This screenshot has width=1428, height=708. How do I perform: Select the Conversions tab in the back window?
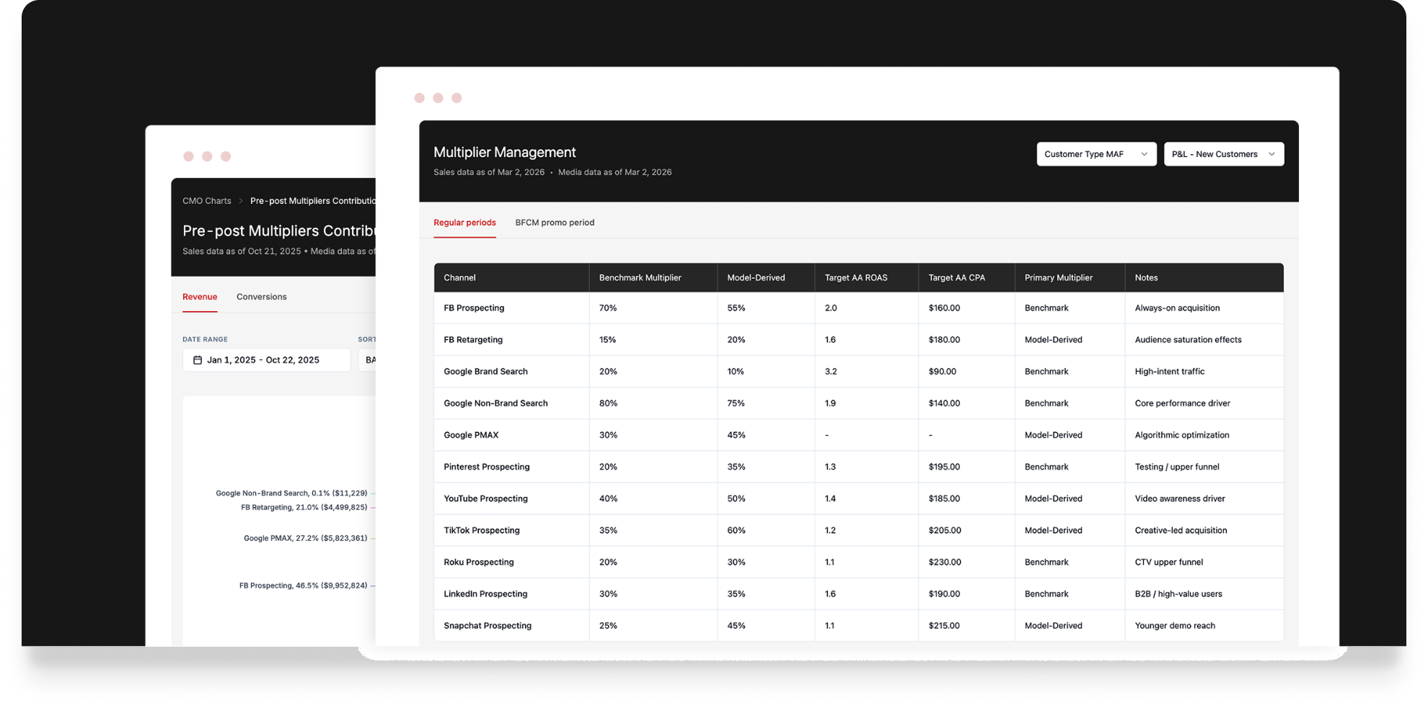pyautogui.click(x=262, y=297)
